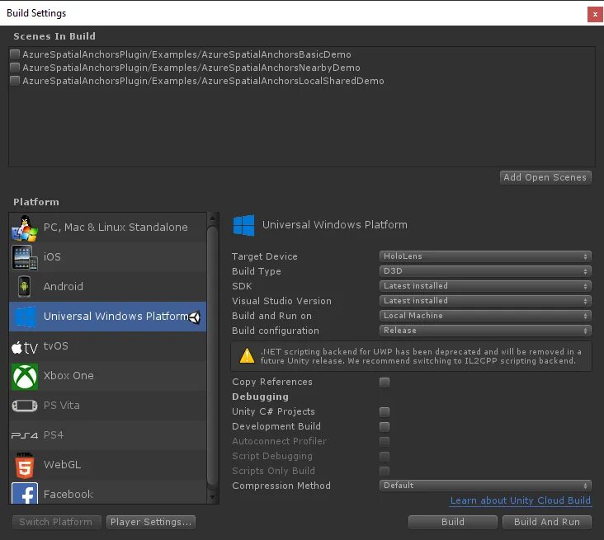Screen dimensions: 604x540
Task: Select the Universal Windows Platform list entry
Action: pyautogui.click(x=107, y=317)
